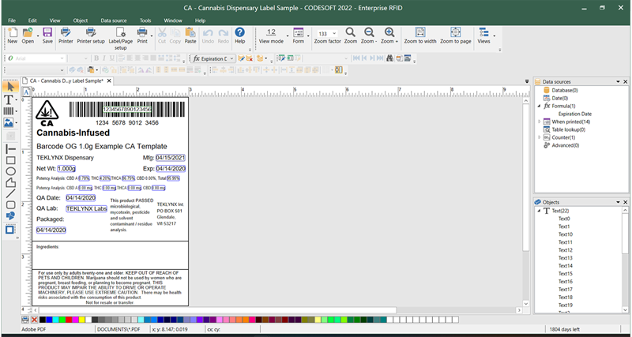
Task: Select Text15 in Objects list
Action: coord(565,274)
